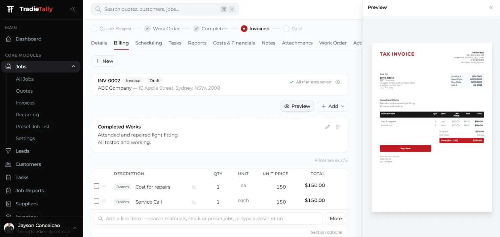Click the Preview button
The height and width of the screenshot is (237, 500).
tap(297, 106)
